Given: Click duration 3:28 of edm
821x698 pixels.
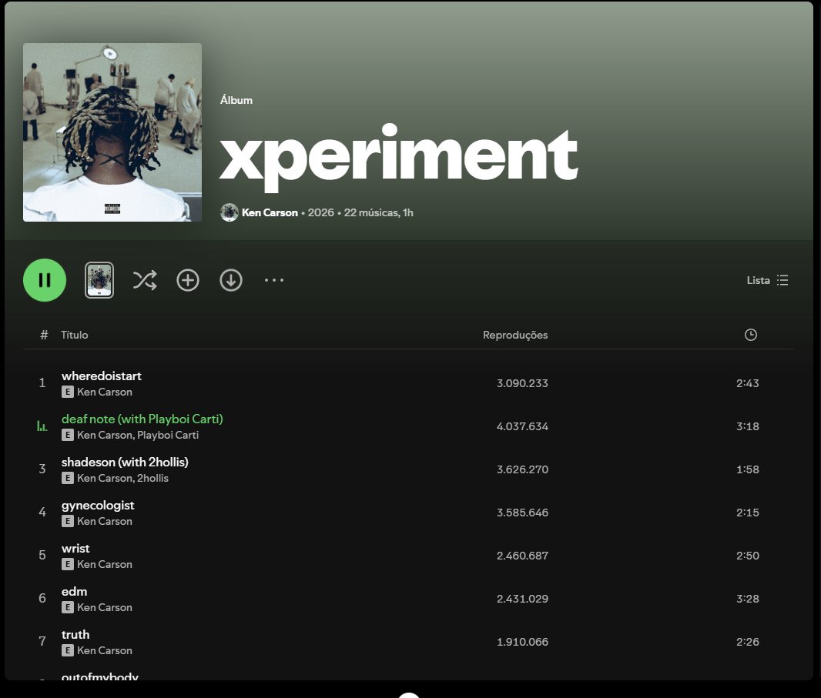Looking at the screenshot, I should pos(748,599).
